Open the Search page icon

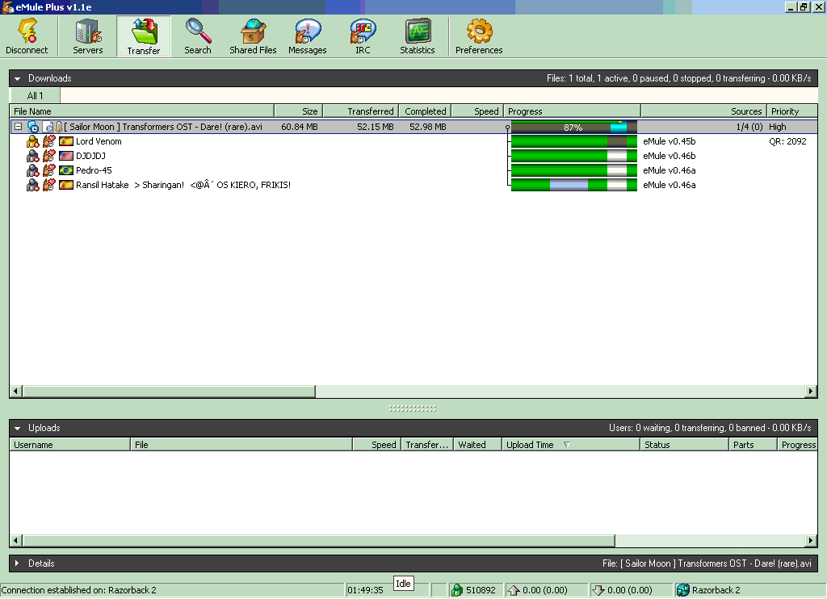click(x=197, y=36)
